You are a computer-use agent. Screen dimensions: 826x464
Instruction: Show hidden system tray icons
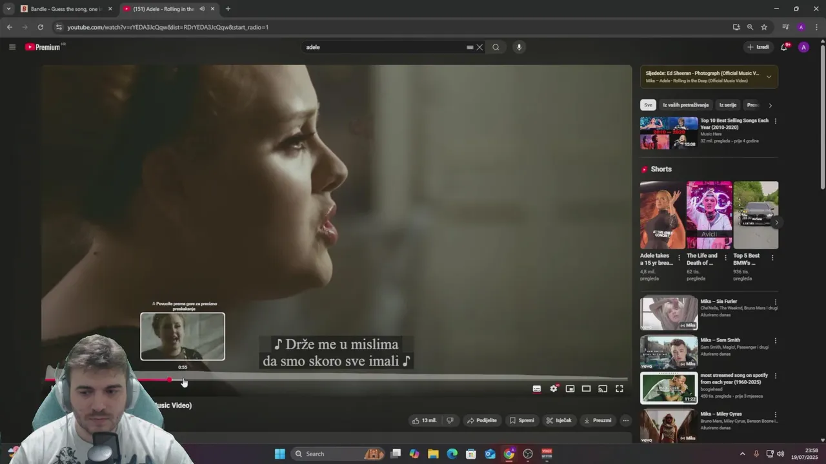[742, 454]
